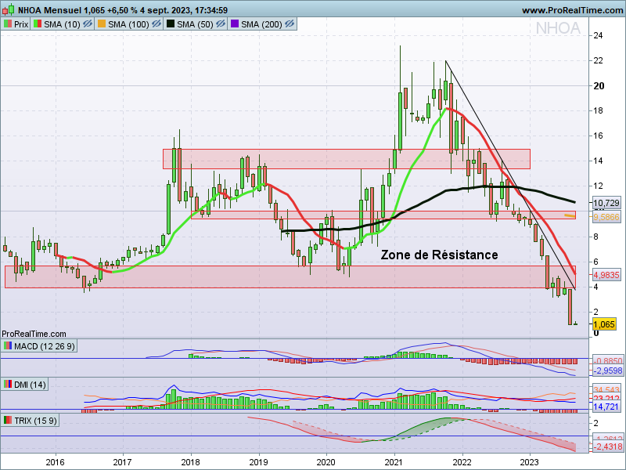Click the 9,5866 SMA 100 value tag
The image size is (626, 470).
[x=606, y=217]
